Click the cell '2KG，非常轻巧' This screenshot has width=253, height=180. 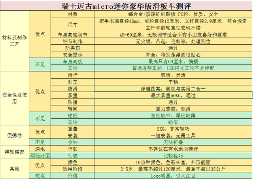(x=173, y=129)
